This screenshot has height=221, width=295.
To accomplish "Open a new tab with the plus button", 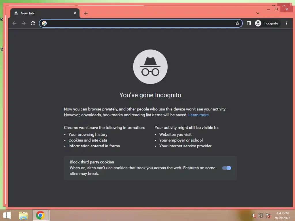I will 86,13.
